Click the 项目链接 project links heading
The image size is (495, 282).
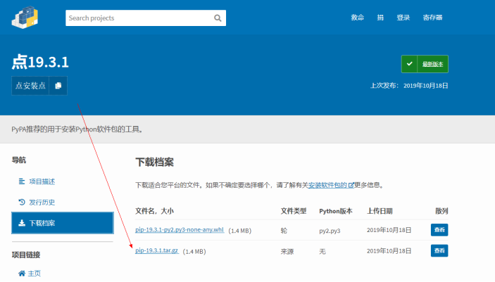click(x=26, y=255)
